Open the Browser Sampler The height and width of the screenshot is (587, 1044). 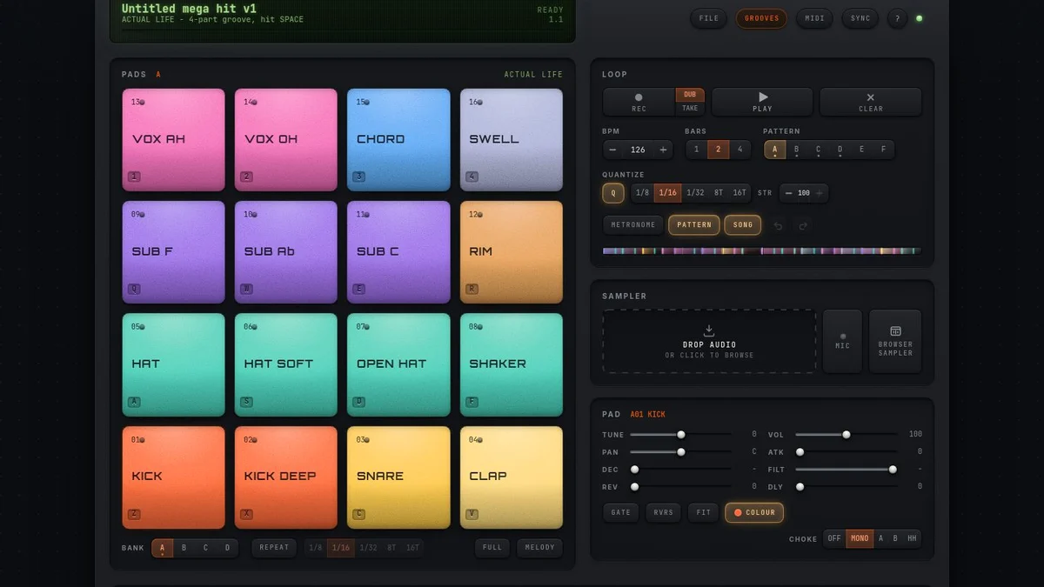pyautogui.click(x=895, y=342)
